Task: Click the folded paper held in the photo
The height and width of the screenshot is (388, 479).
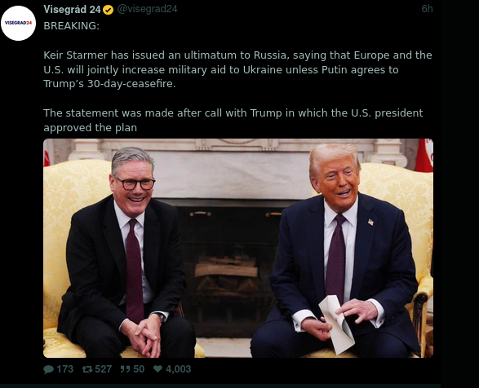Action: click(x=336, y=324)
